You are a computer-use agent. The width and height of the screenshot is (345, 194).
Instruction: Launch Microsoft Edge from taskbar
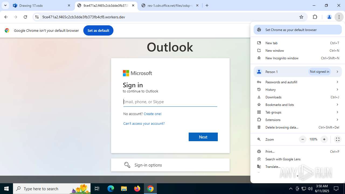point(111,189)
